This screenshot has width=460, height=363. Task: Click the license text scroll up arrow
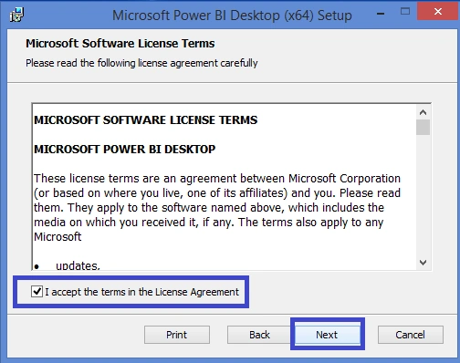(x=423, y=112)
